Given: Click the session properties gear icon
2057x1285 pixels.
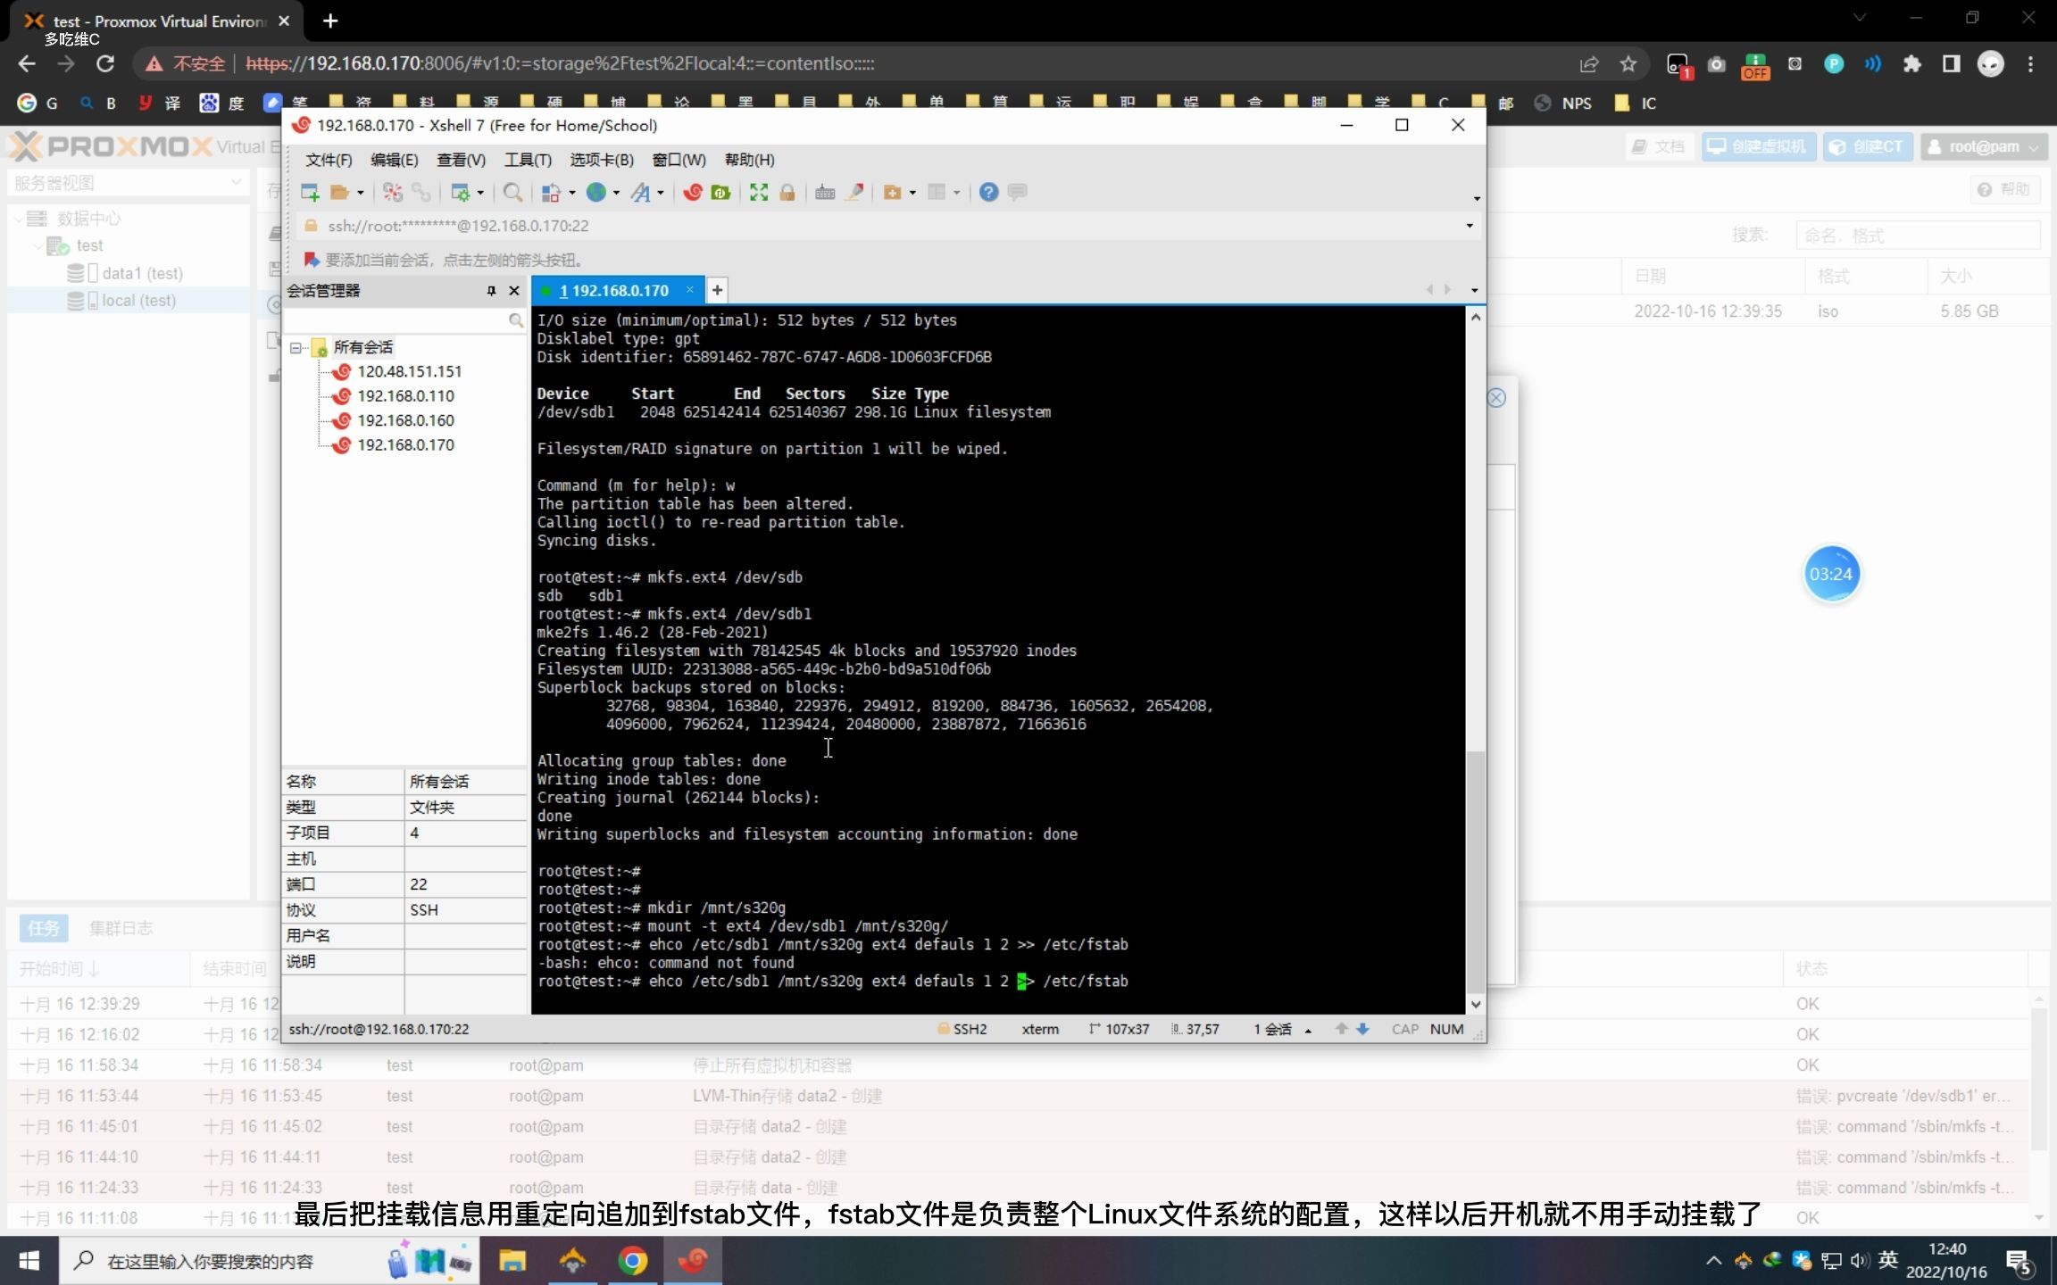Looking at the screenshot, I should click(x=461, y=192).
